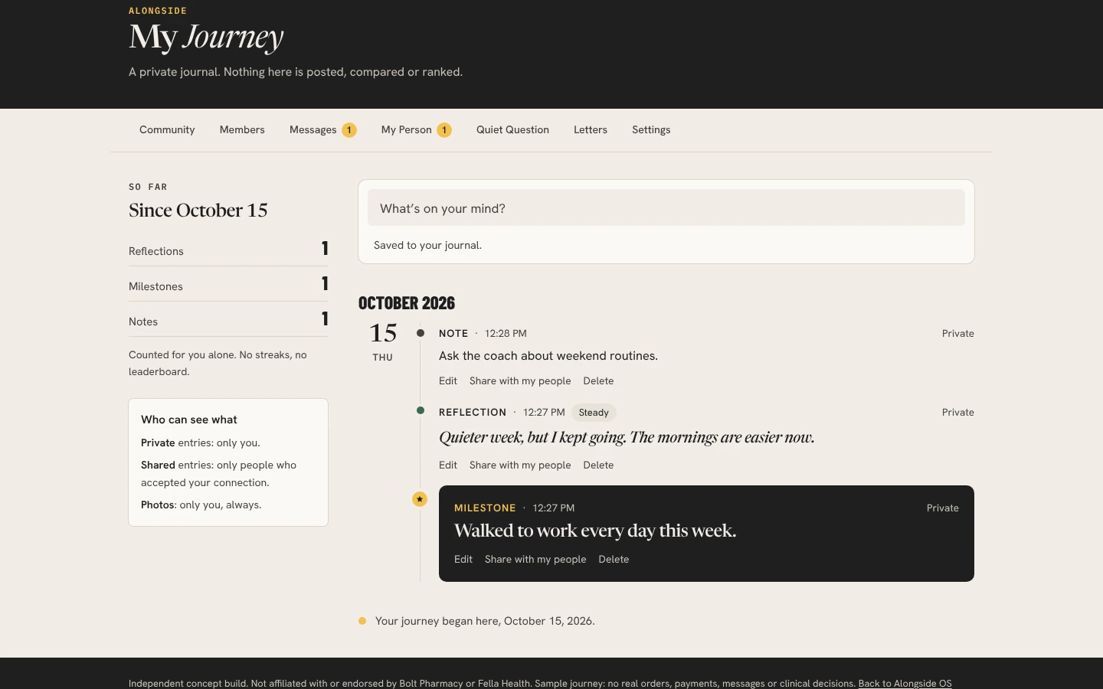
Task: Click the "Who can see what" heading
Action: pos(189,420)
